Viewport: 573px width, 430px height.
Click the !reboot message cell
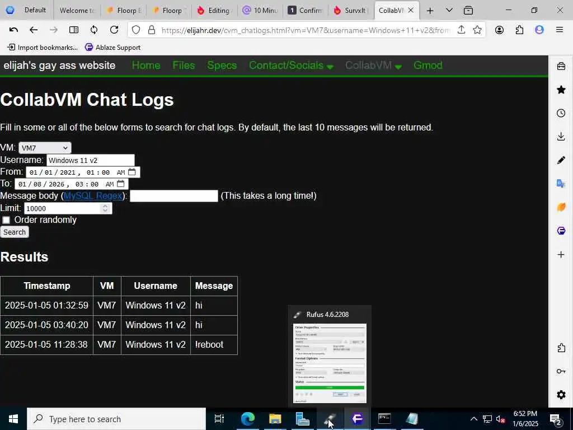tap(214, 344)
